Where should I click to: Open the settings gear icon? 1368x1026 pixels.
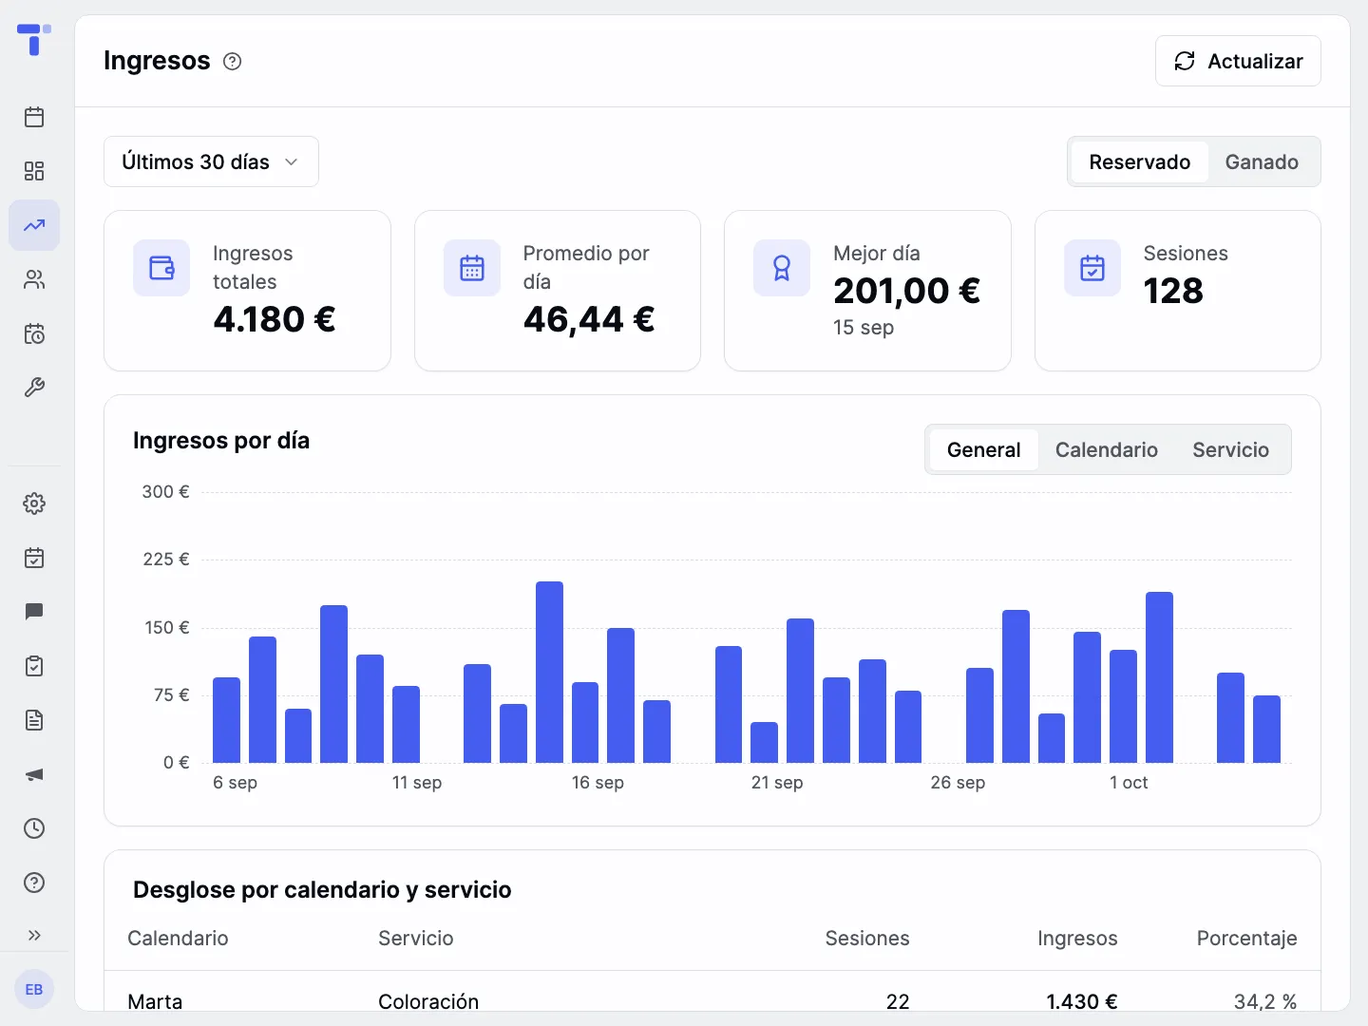coord(34,503)
